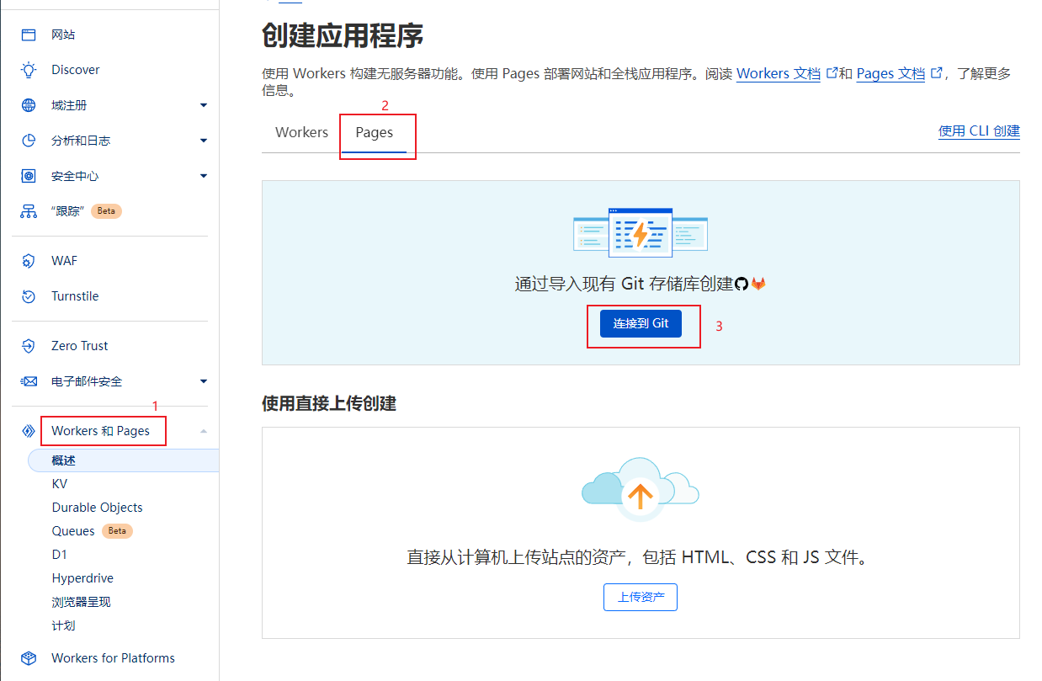Open KV submenu item
The image size is (1042, 681).
[60, 484]
